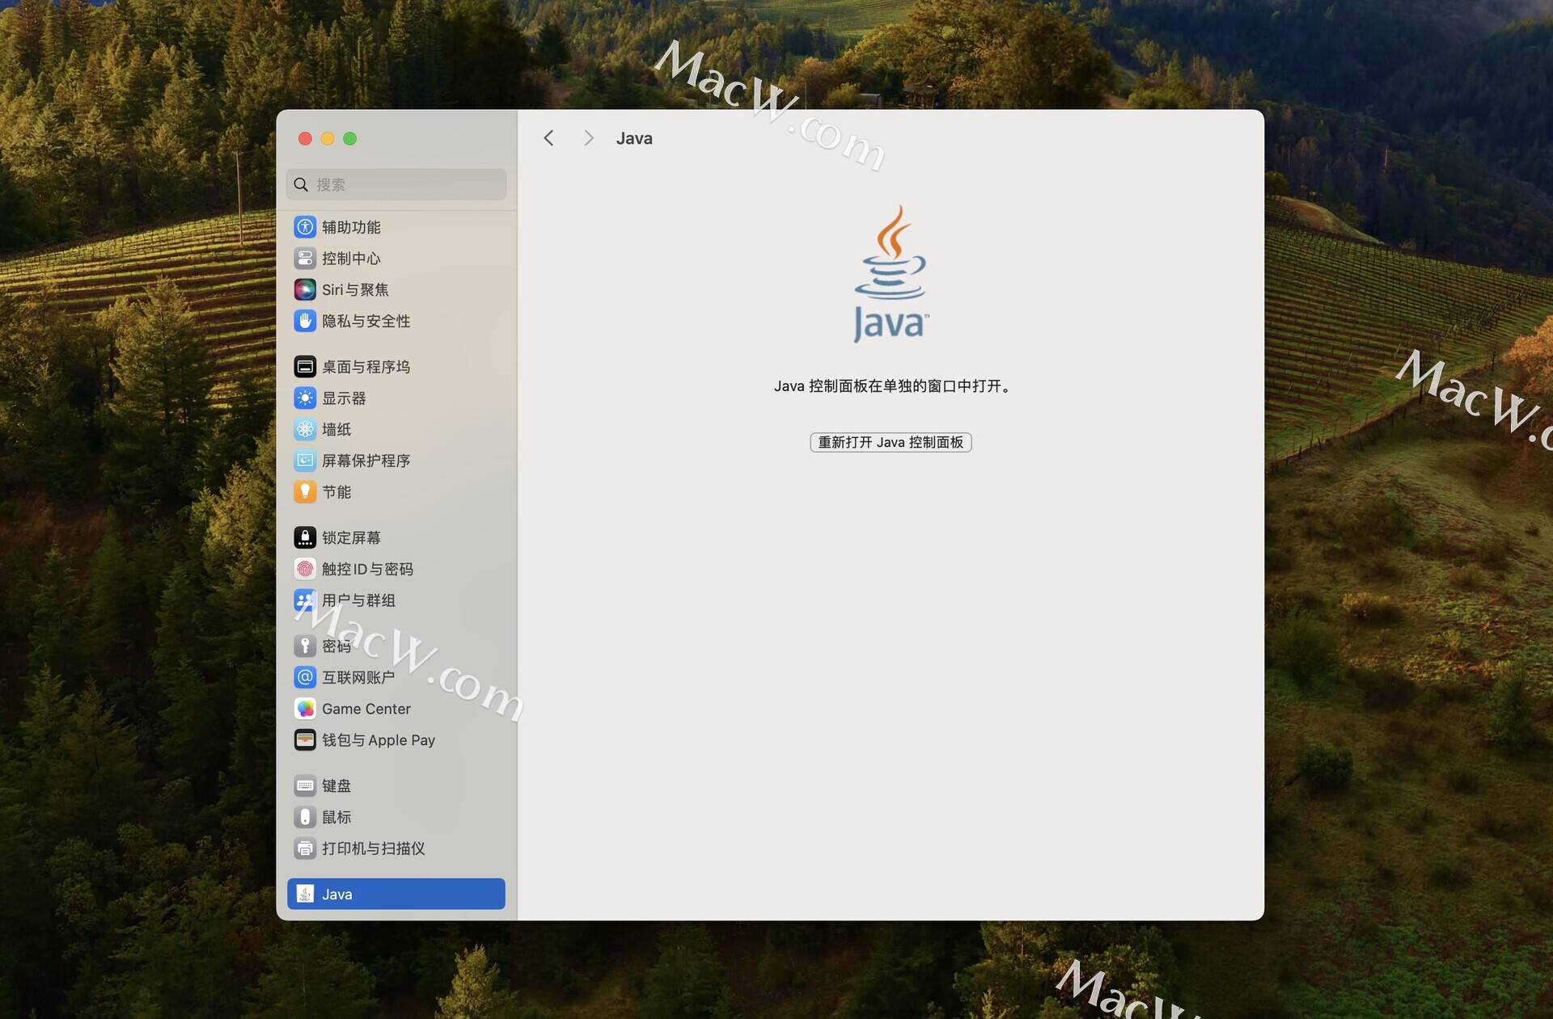Open the 辅助功能 accessibility icon
Screen dimensions: 1553x1019
click(x=305, y=227)
